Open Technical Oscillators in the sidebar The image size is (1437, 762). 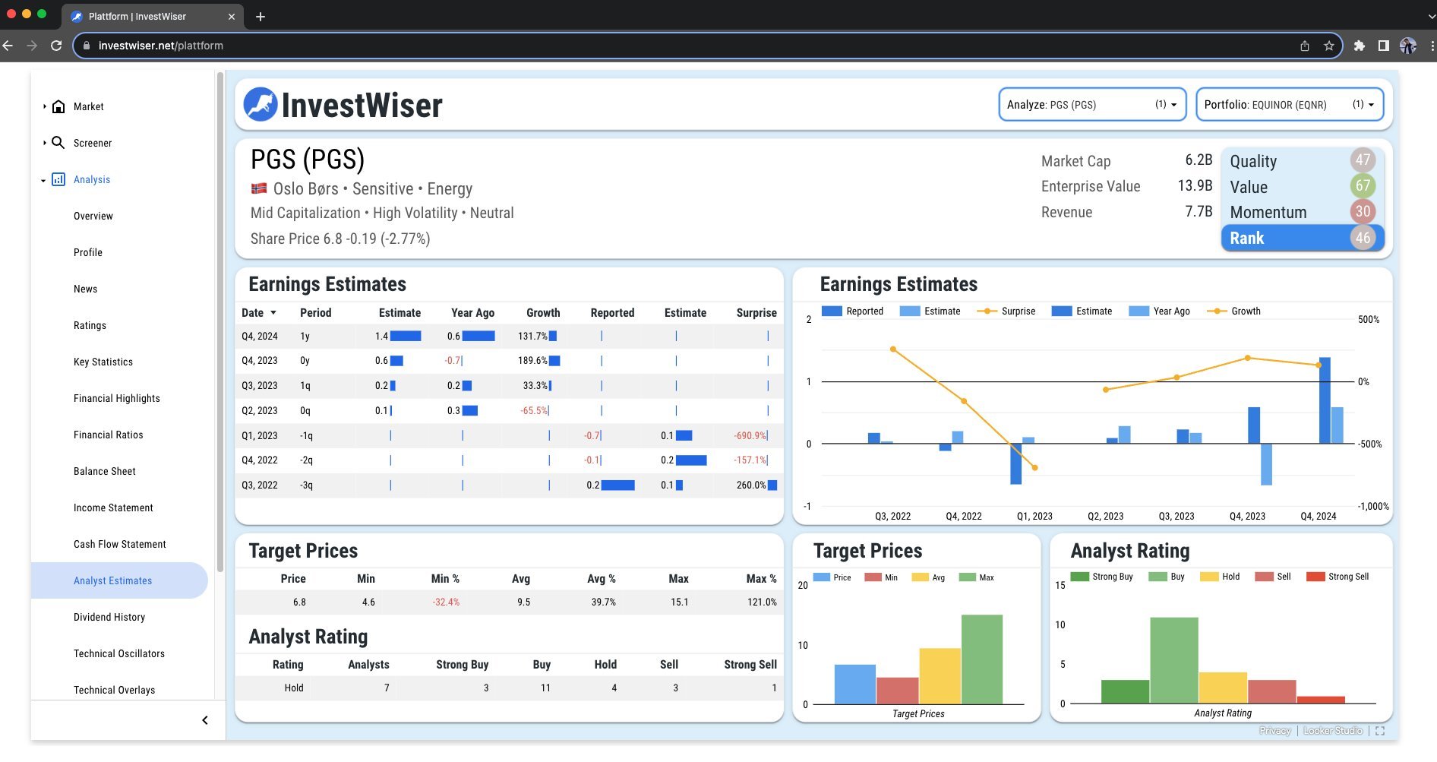(x=119, y=653)
